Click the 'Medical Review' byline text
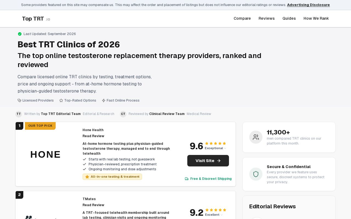Image resolution: width=351 pixels, height=219 pixels. tap(199, 114)
